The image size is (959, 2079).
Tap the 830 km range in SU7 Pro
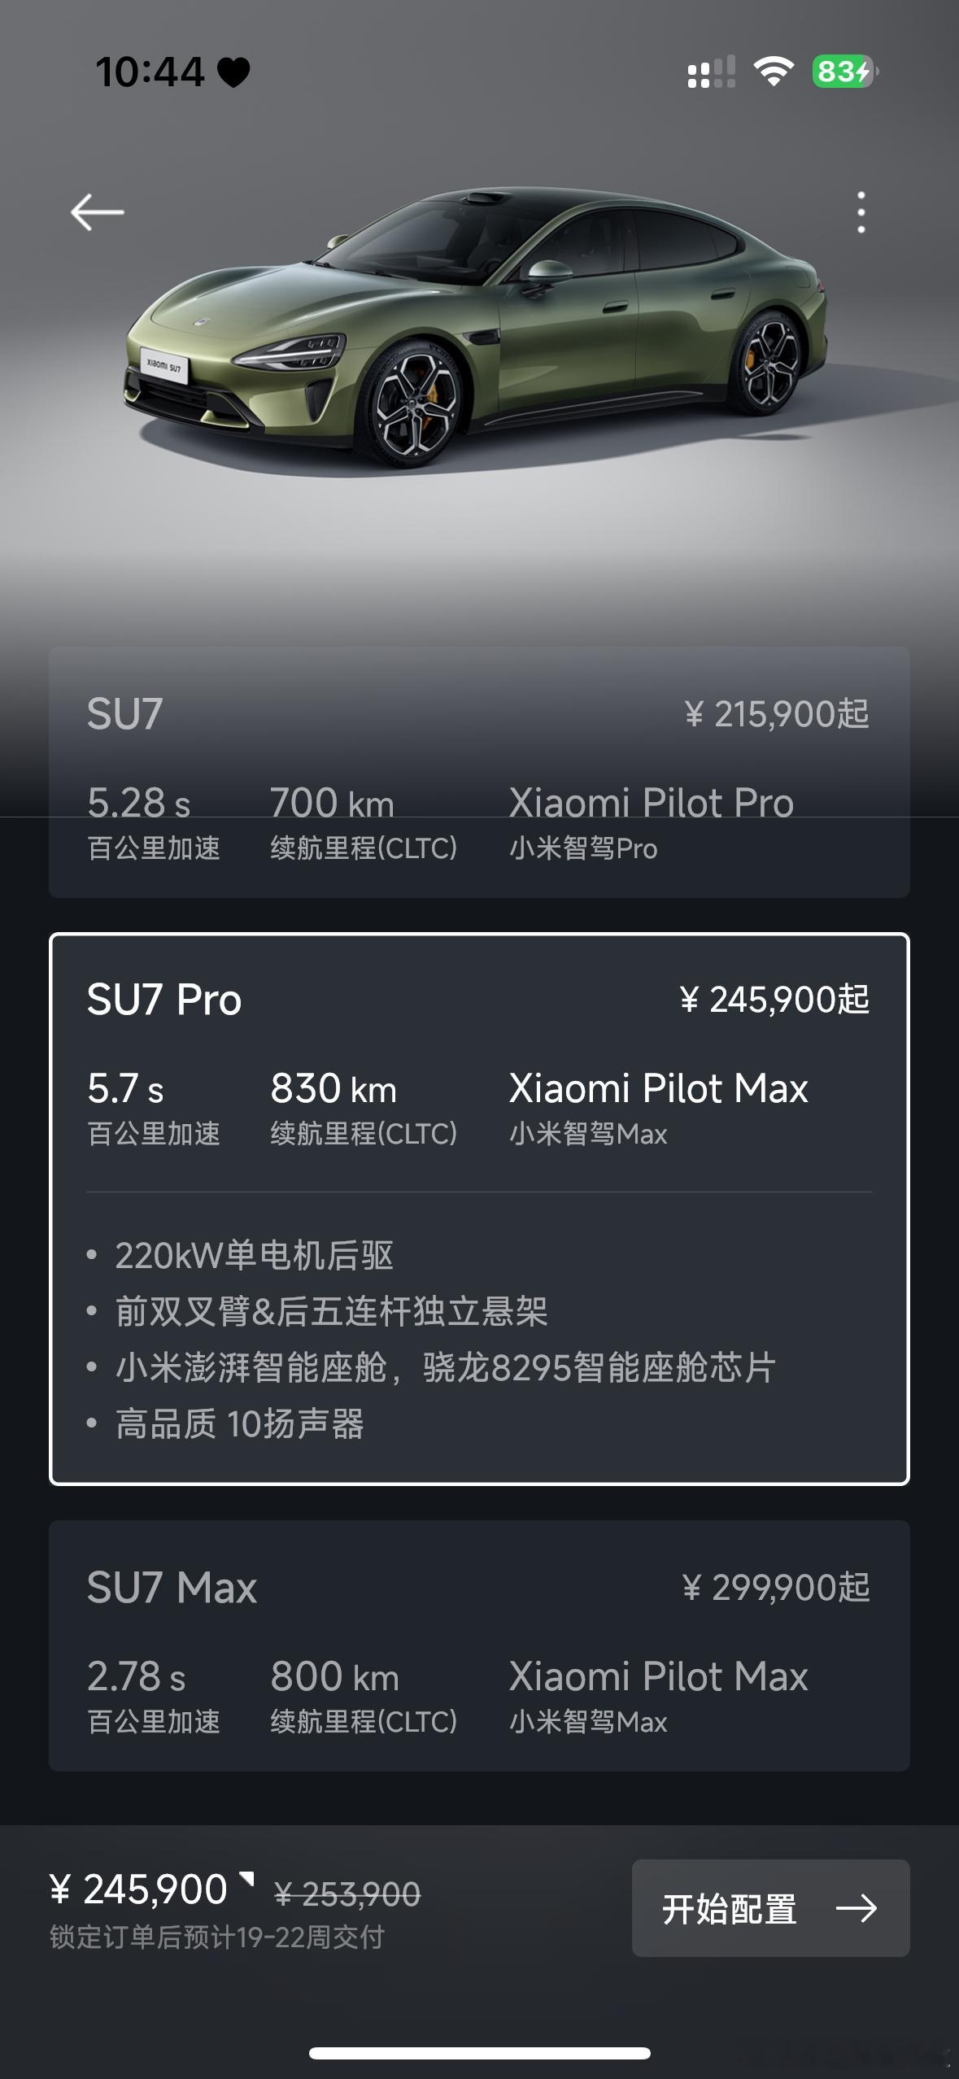[333, 1088]
